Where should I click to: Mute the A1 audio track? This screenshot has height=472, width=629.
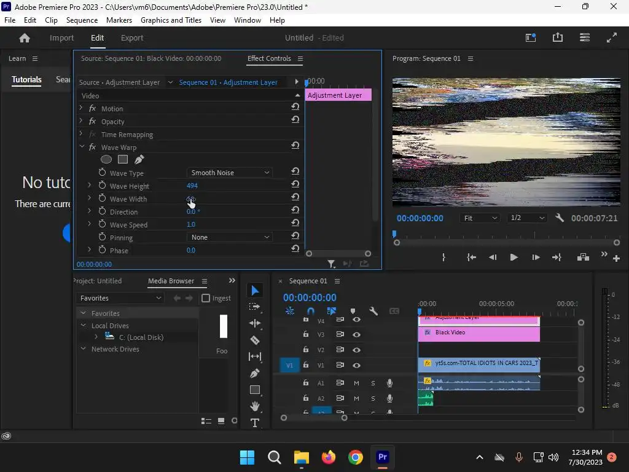click(x=356, y=383)
